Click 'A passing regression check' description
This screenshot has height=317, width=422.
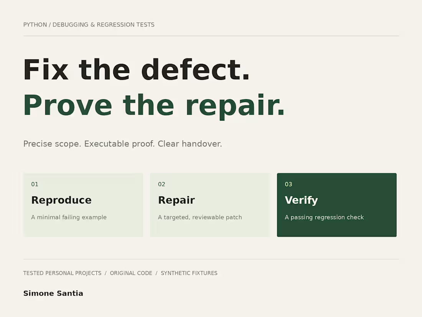324,217
